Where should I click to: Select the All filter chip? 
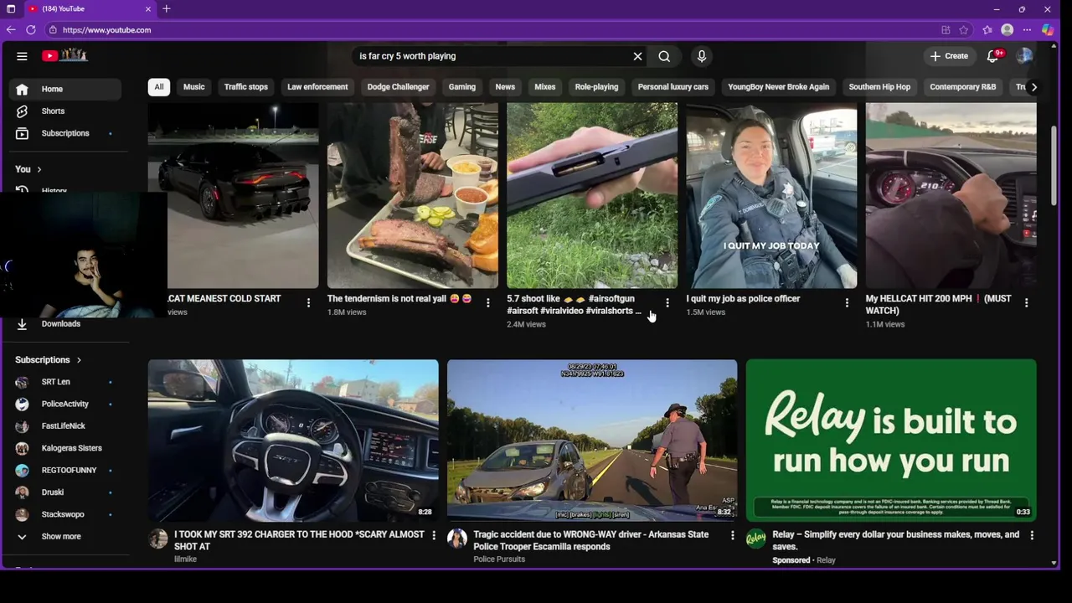click(158, 87)
